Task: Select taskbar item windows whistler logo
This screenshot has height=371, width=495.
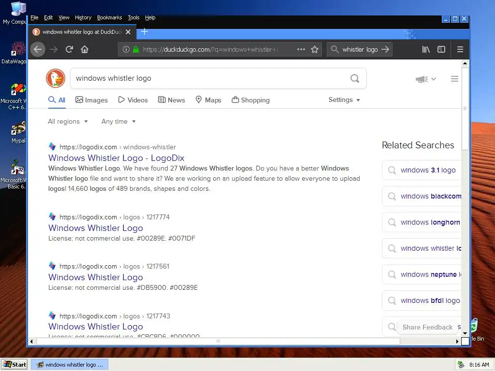Action: (70, 365)
